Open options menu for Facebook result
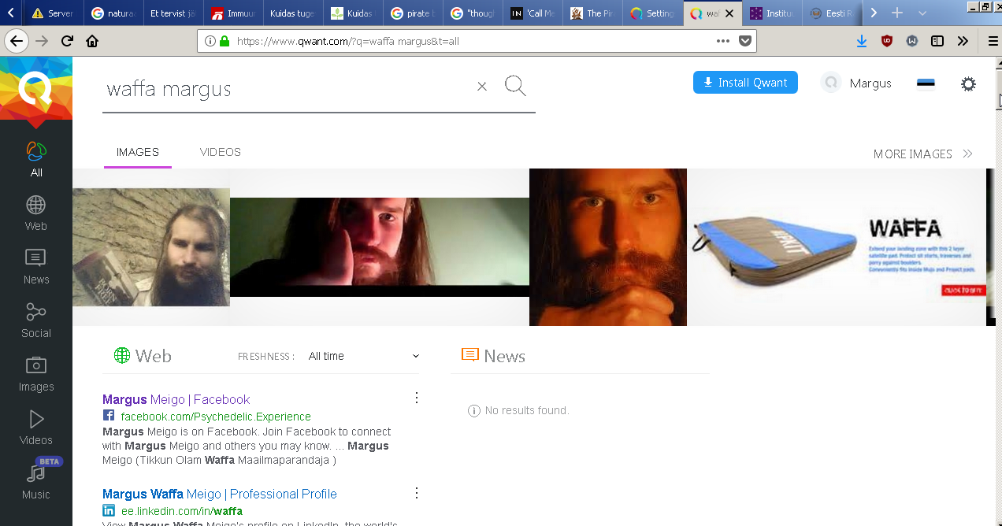 coord(417,398)
